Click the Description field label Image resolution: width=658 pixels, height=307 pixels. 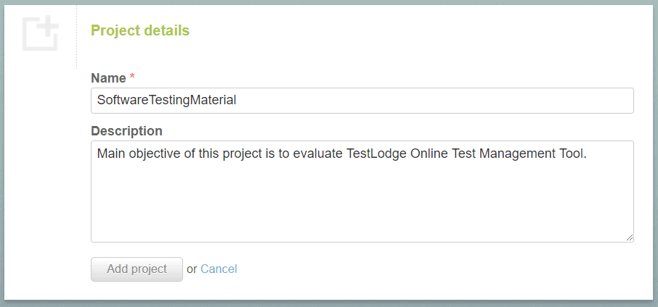126,131
